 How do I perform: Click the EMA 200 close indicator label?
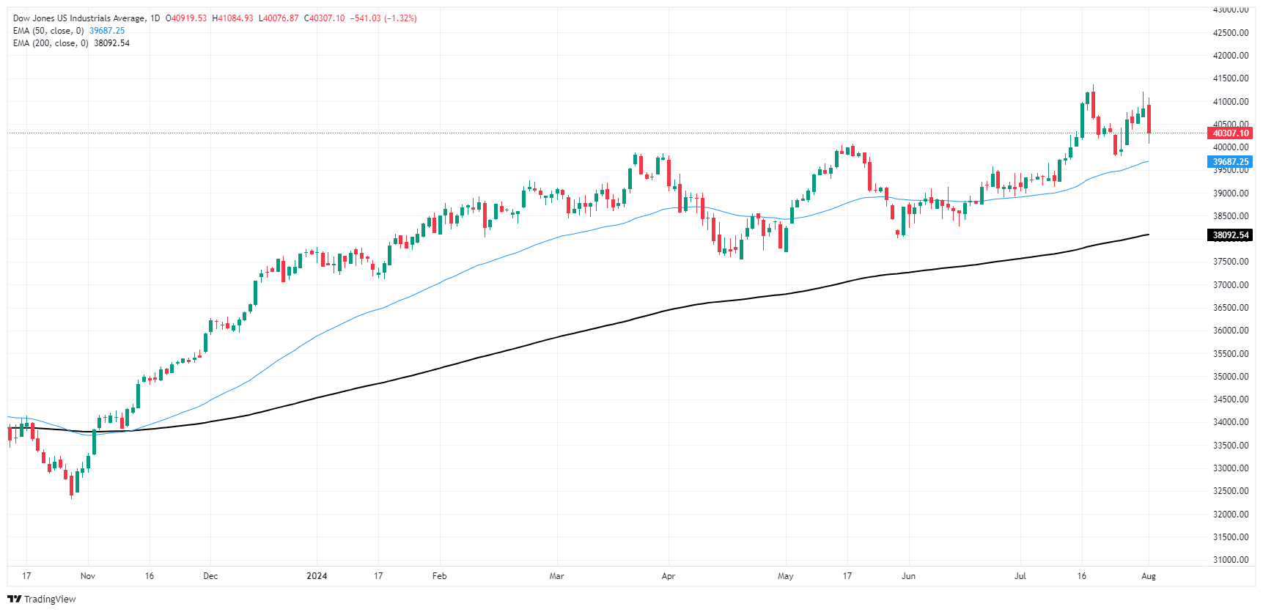(x=51, y=43)
